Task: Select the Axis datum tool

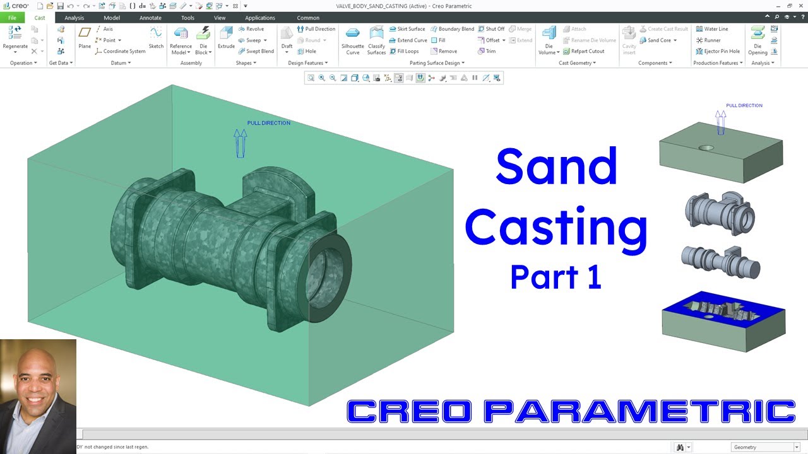Action: (x=104, y=29)
